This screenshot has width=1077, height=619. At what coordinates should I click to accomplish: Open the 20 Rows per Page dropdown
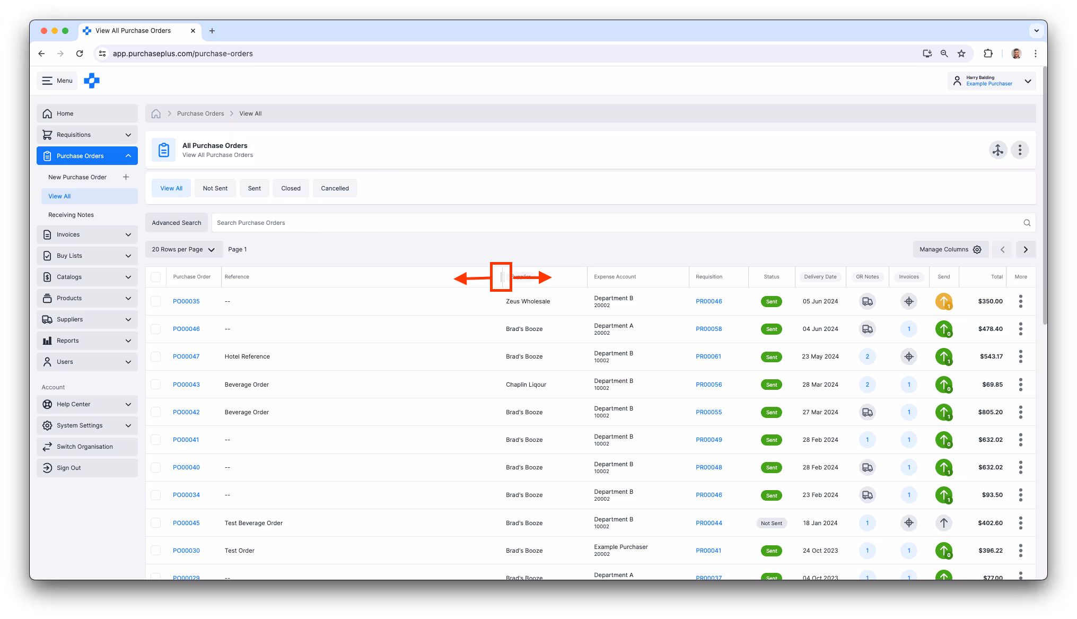pyautogui.click(x=183, y=249)
